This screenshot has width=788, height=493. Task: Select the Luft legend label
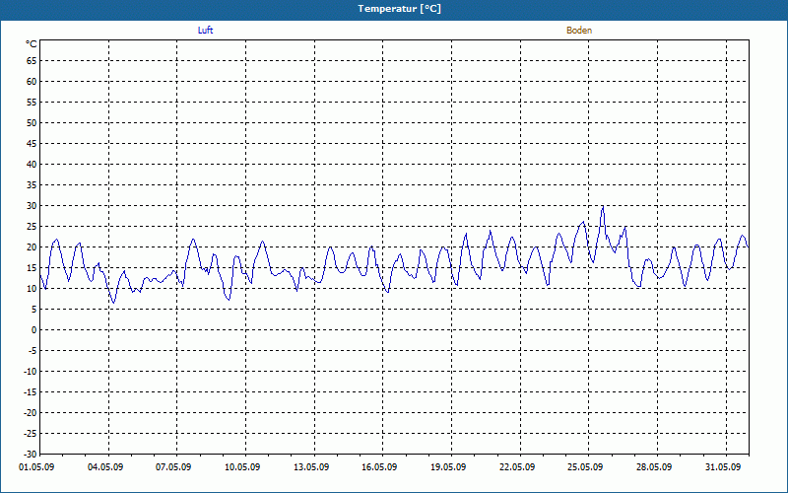206,31
